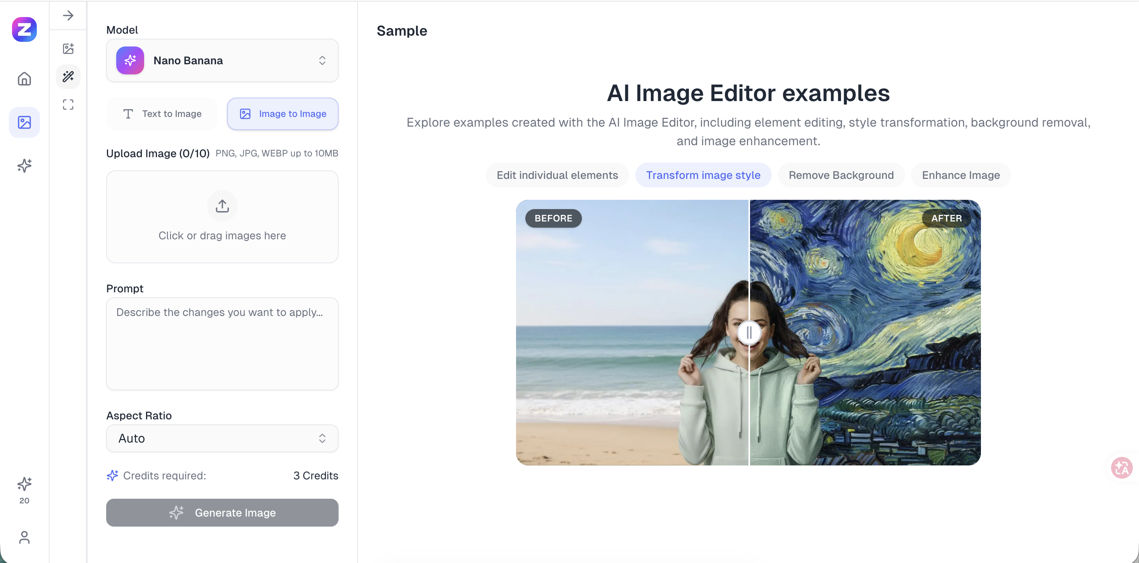
Task: Select the Transform image style tab
Action: [x=703, y=175]
